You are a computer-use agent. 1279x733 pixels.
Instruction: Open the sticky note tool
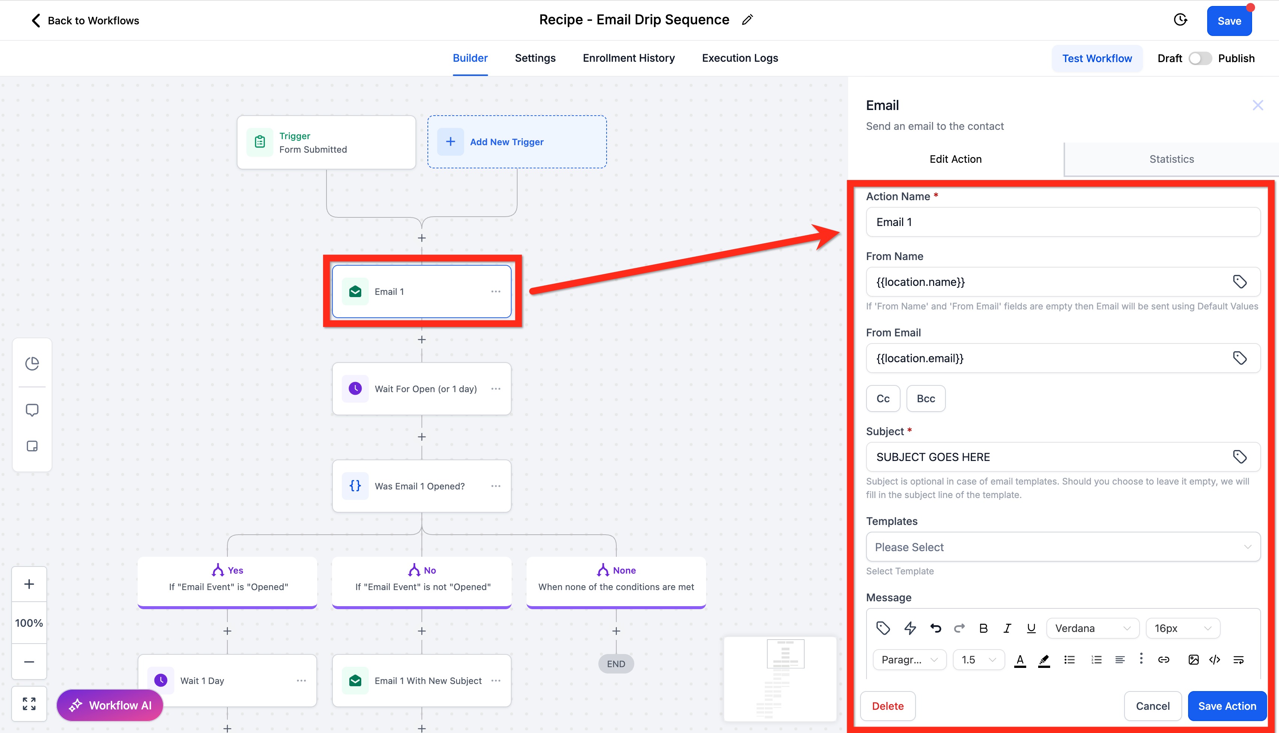click(32, 446)
